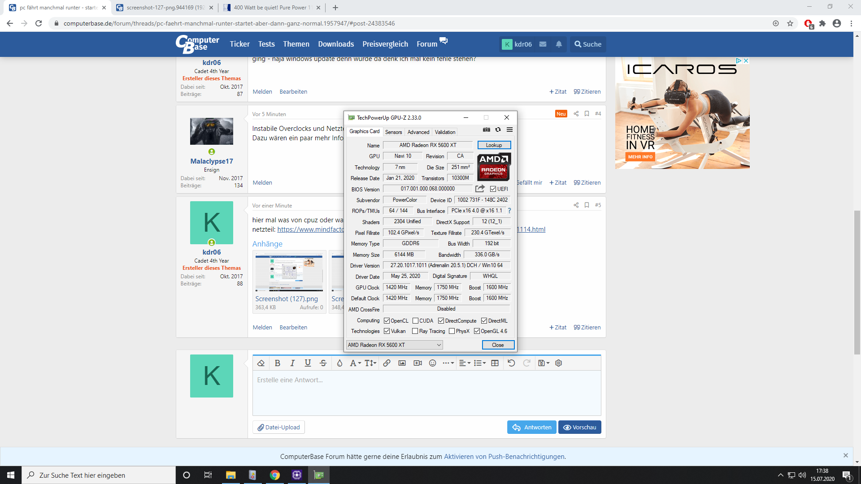Switch to the Sensors tab
The height and width of the screenshot is (484, 861).
393,132
